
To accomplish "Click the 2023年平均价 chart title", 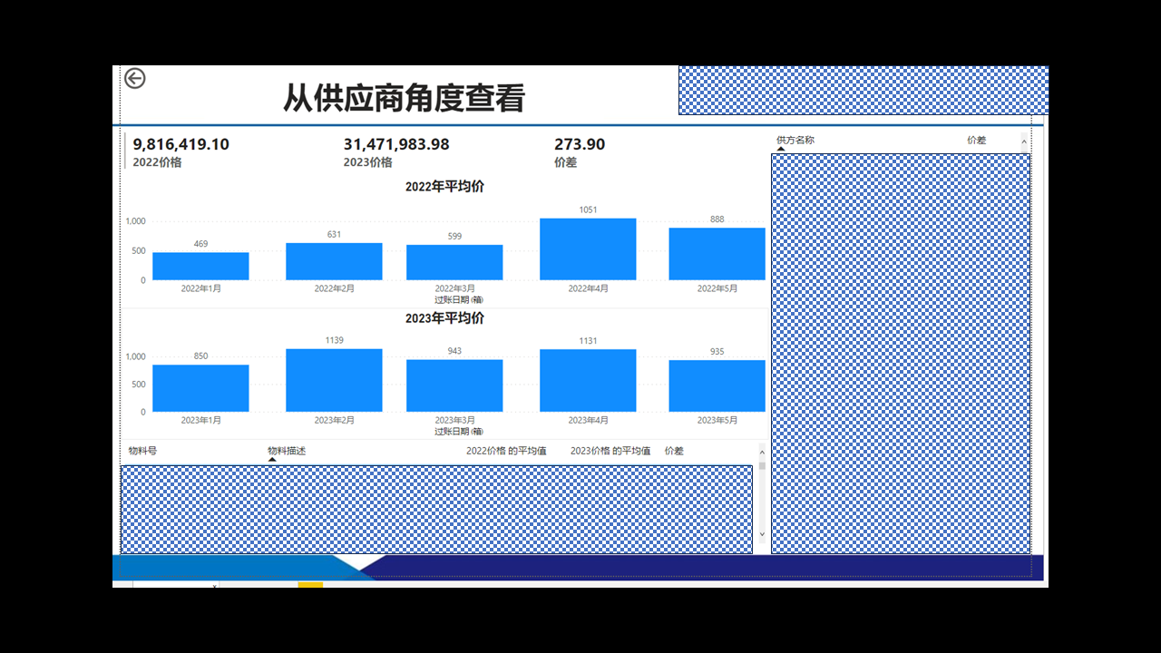I will (444, 318).
